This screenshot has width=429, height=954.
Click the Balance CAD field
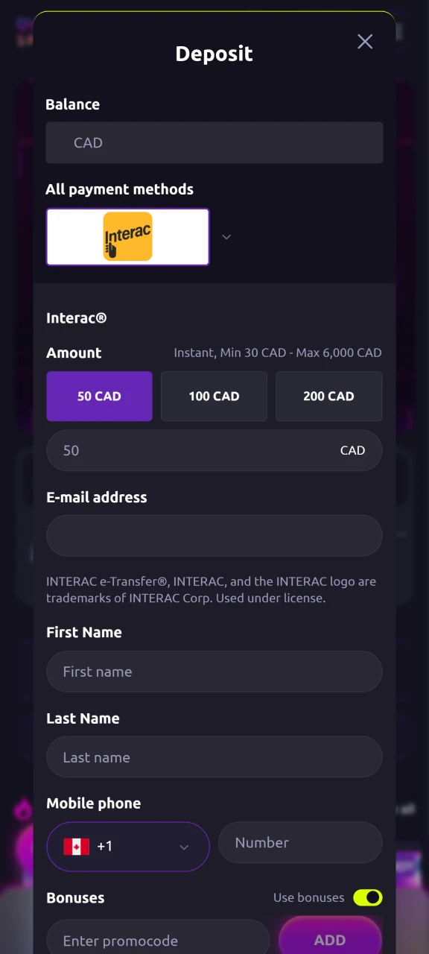(214, 142)
